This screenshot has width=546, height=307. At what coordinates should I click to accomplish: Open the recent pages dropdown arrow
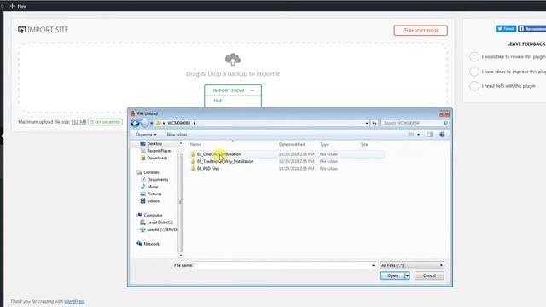pos(151,123)
